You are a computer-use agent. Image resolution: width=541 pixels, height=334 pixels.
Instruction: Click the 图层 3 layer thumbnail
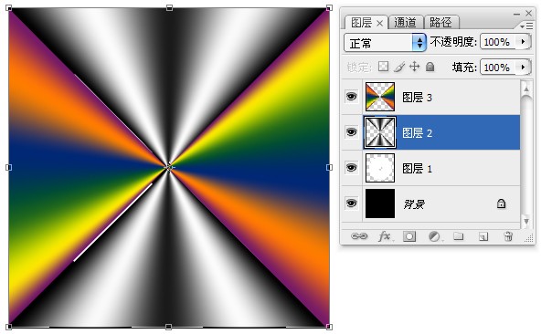380,97
